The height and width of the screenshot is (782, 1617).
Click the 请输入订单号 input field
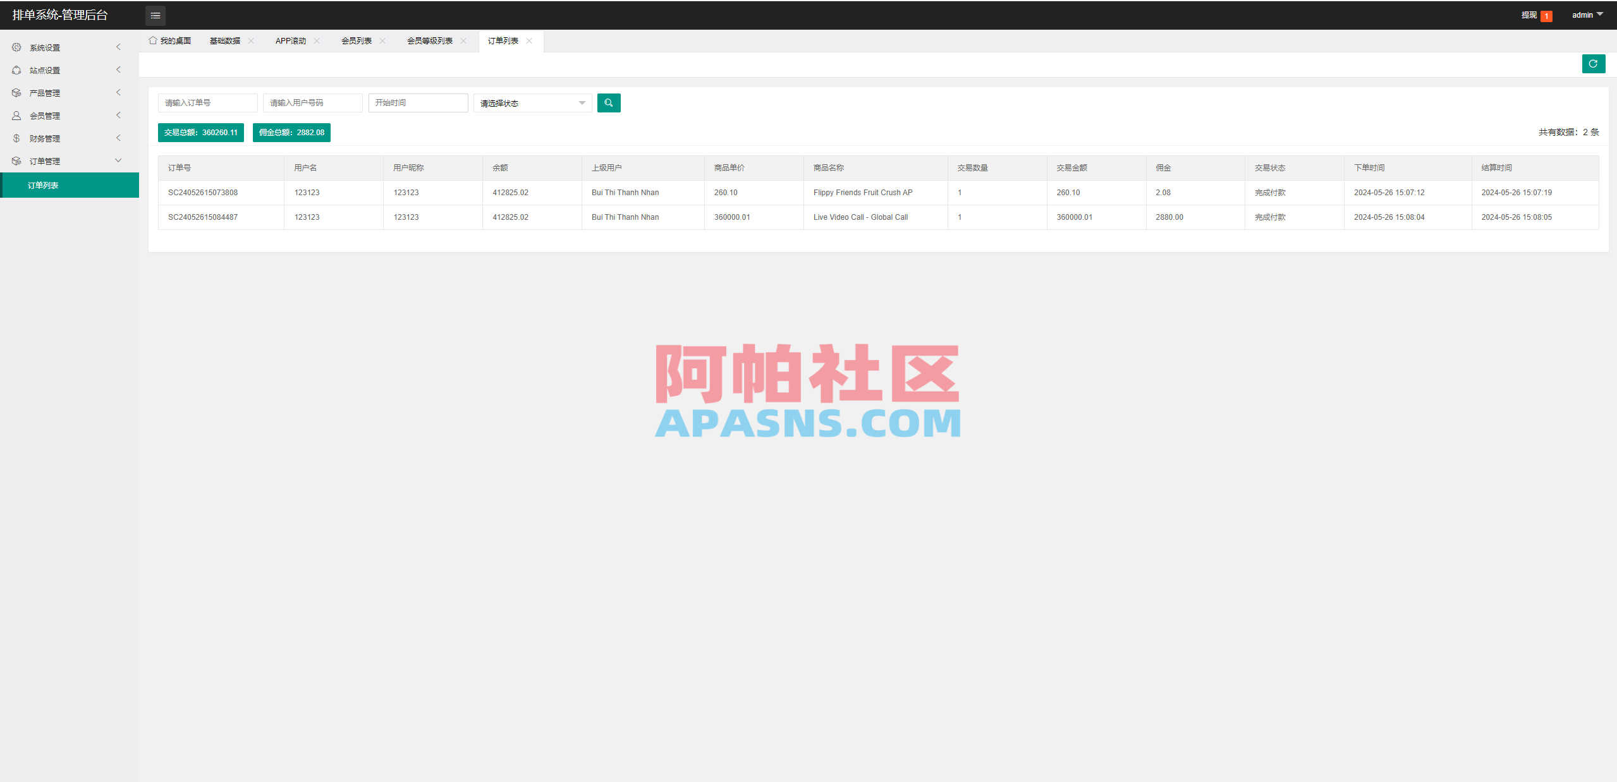(x=207, y=102)
